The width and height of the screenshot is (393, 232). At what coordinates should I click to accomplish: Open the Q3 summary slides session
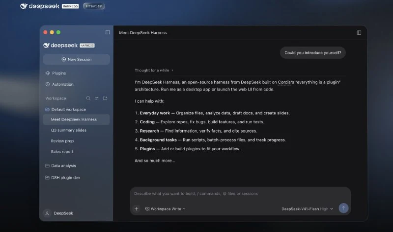pyautogui.click(x=69, y=130)
